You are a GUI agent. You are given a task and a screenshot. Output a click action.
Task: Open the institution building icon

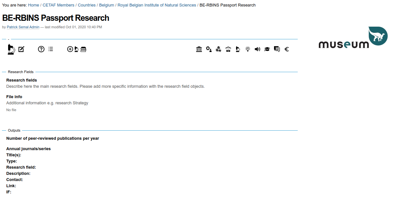(x=199, y=49)
